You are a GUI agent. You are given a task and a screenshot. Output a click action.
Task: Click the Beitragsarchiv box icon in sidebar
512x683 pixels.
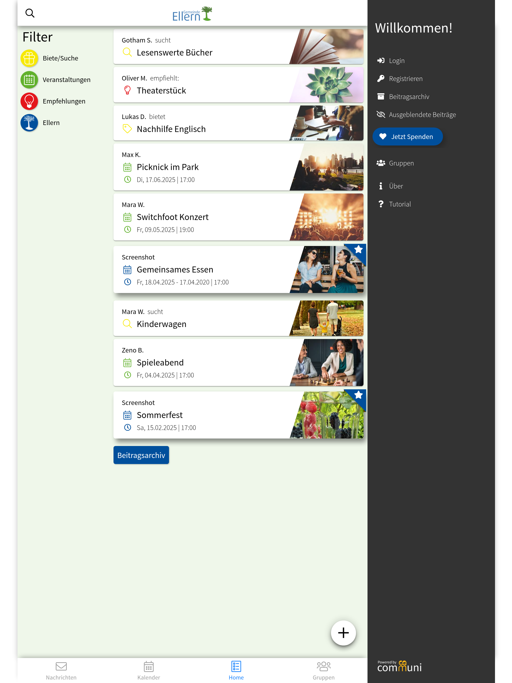(381, 96)
